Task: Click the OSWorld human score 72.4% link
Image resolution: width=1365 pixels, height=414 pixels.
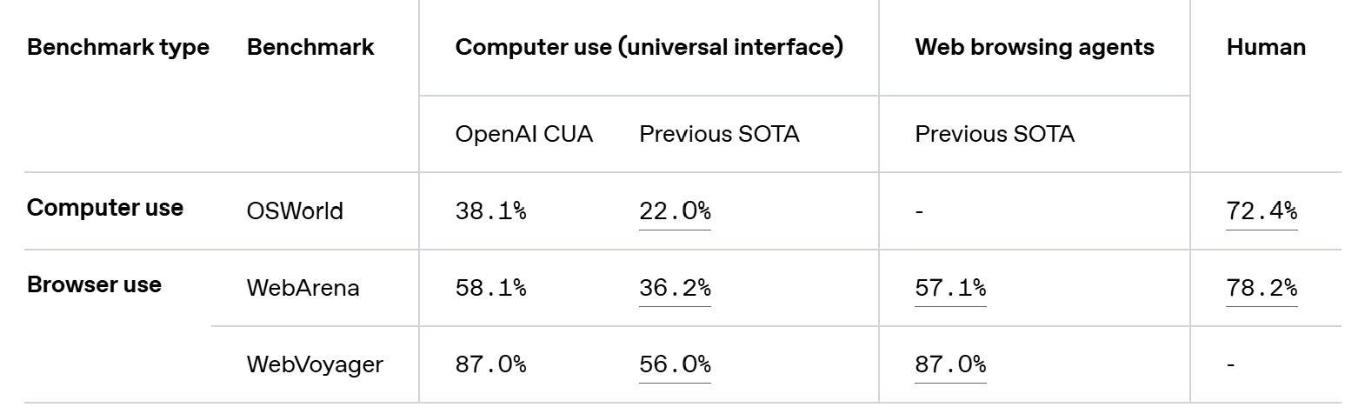Action: [1261, 211]
